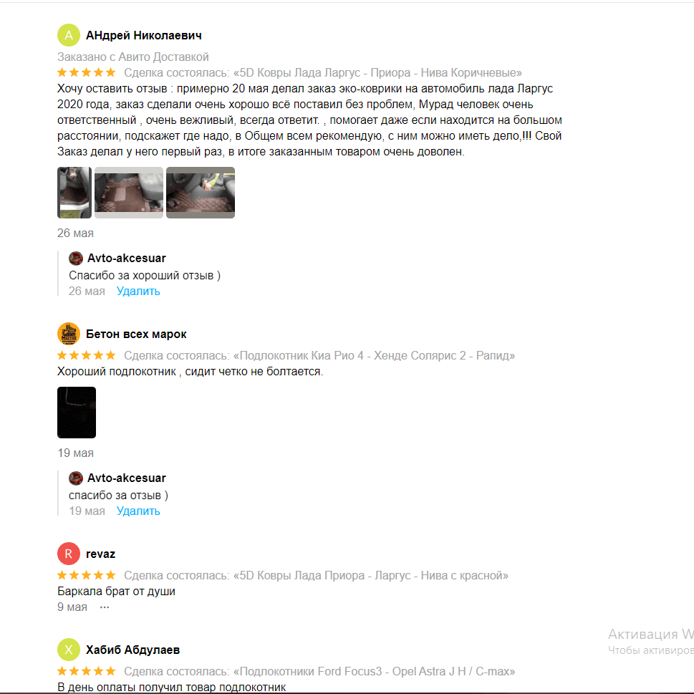Click Avto-akcesuar avatar in 26 мая reply
Screen dimensions: 694x694
click(x=76, y=258)
